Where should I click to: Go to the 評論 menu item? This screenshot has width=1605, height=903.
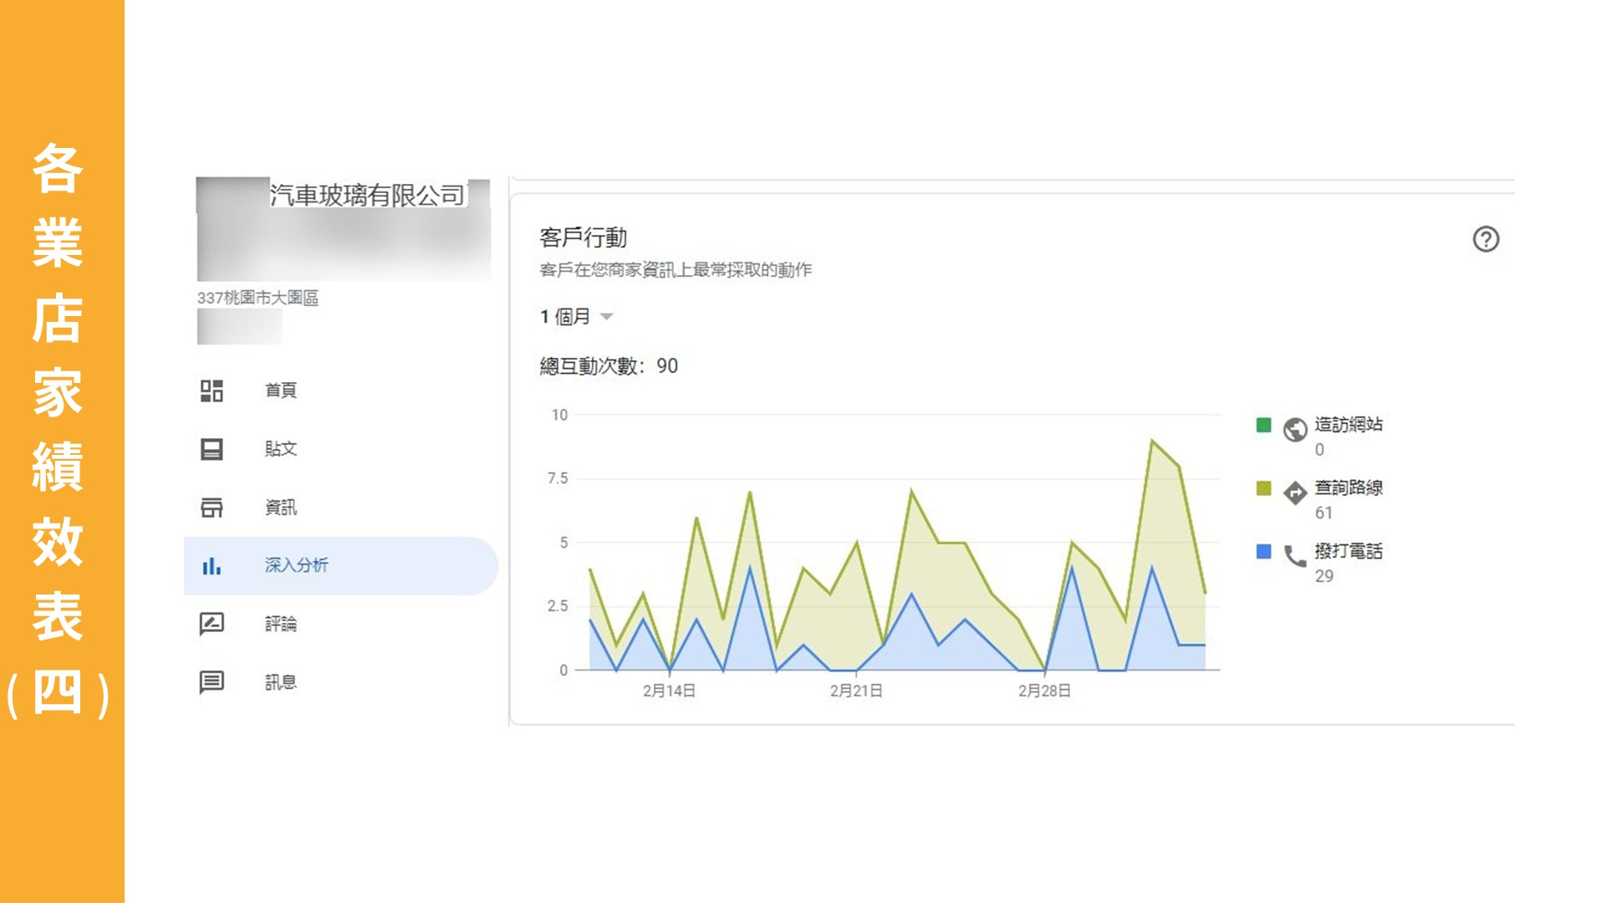click(x=281, y=624)
